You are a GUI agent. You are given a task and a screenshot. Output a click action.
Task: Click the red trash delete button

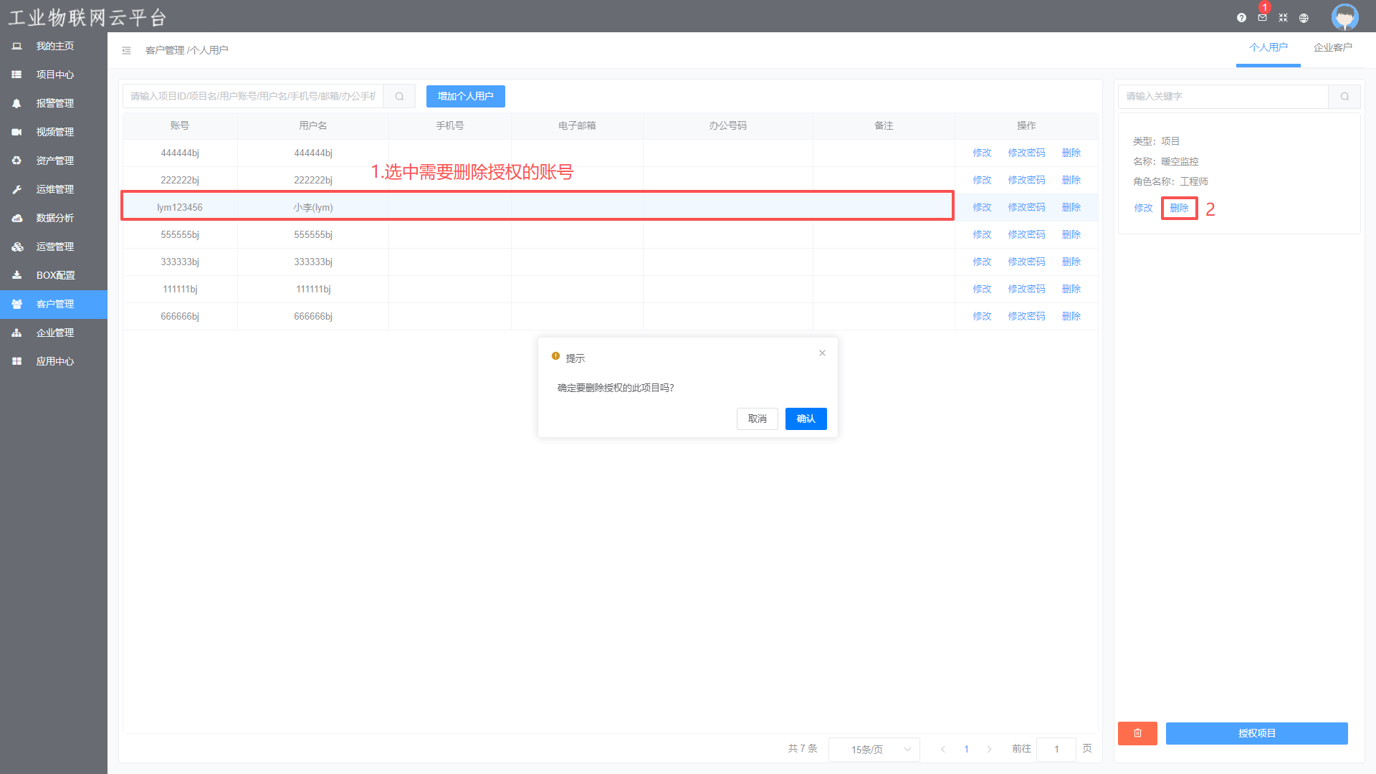pyautogui.click(x=1137, y=733)
